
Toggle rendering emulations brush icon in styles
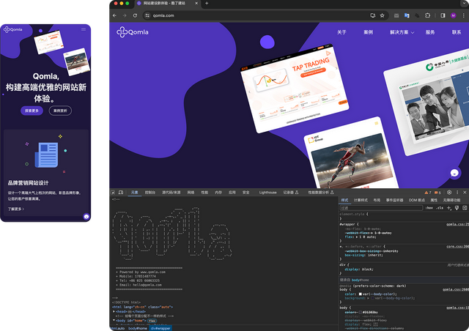point(457,208)
